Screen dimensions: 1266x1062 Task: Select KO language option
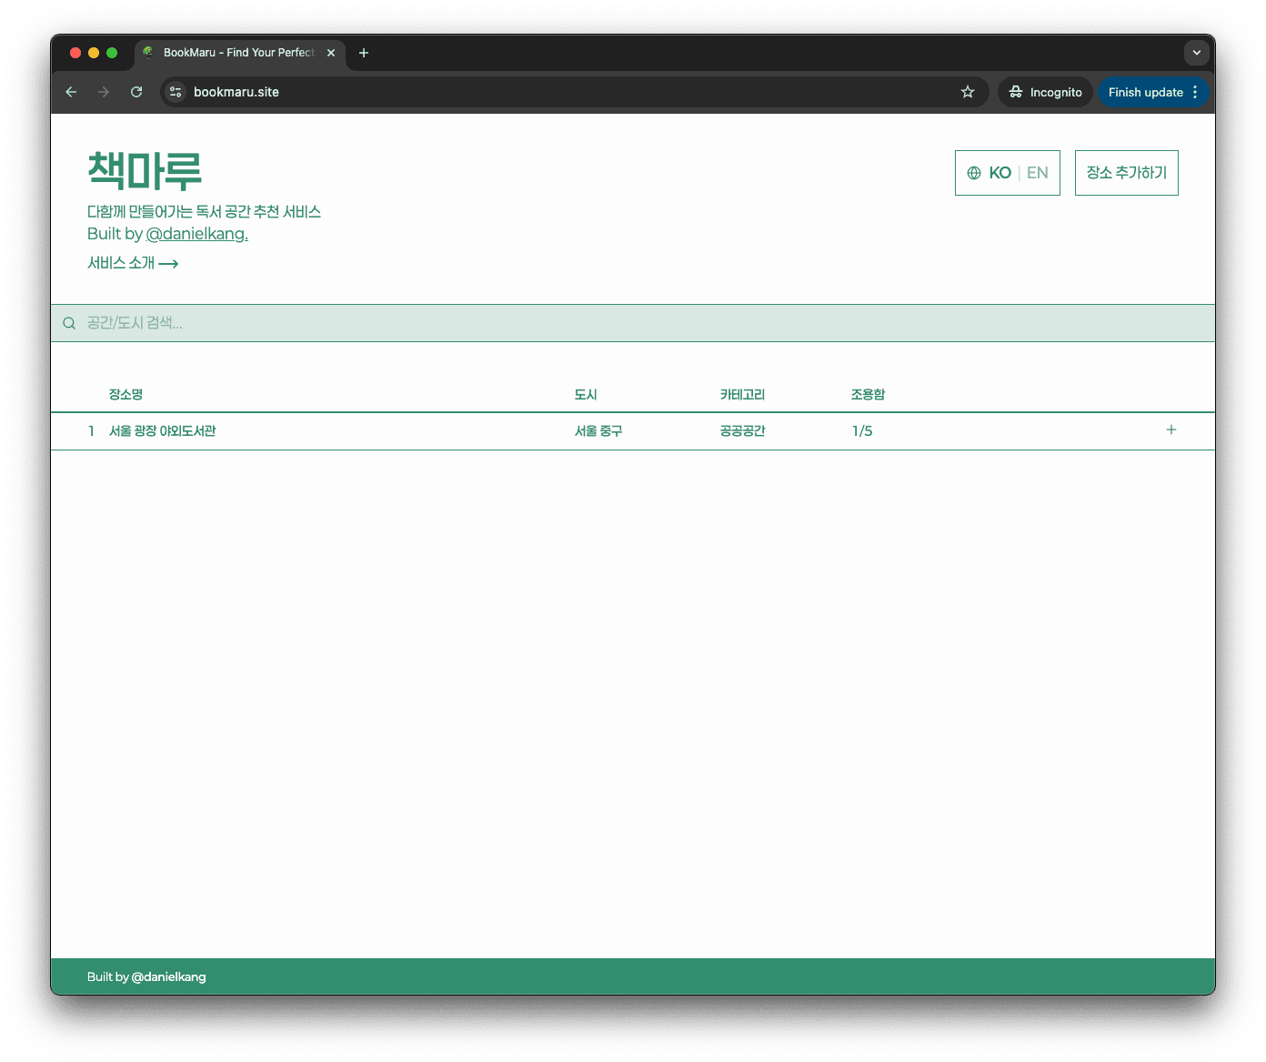tap(1000, 173)
